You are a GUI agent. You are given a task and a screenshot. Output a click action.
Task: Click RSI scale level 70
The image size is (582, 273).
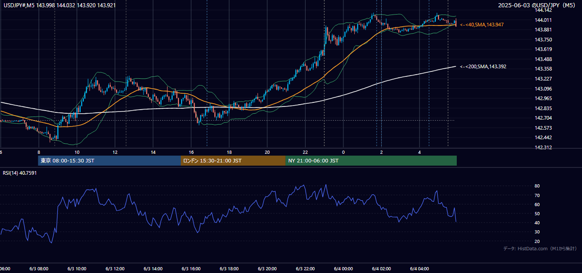pos(537,195)
